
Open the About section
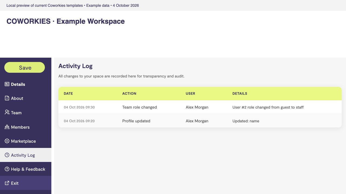pos(26,98)
